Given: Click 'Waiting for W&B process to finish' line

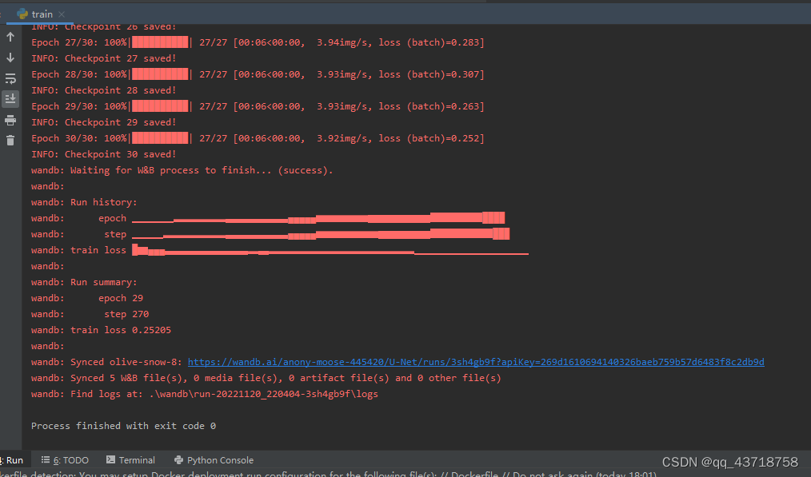Looking at the screenshot, I should tap(182, 170).
